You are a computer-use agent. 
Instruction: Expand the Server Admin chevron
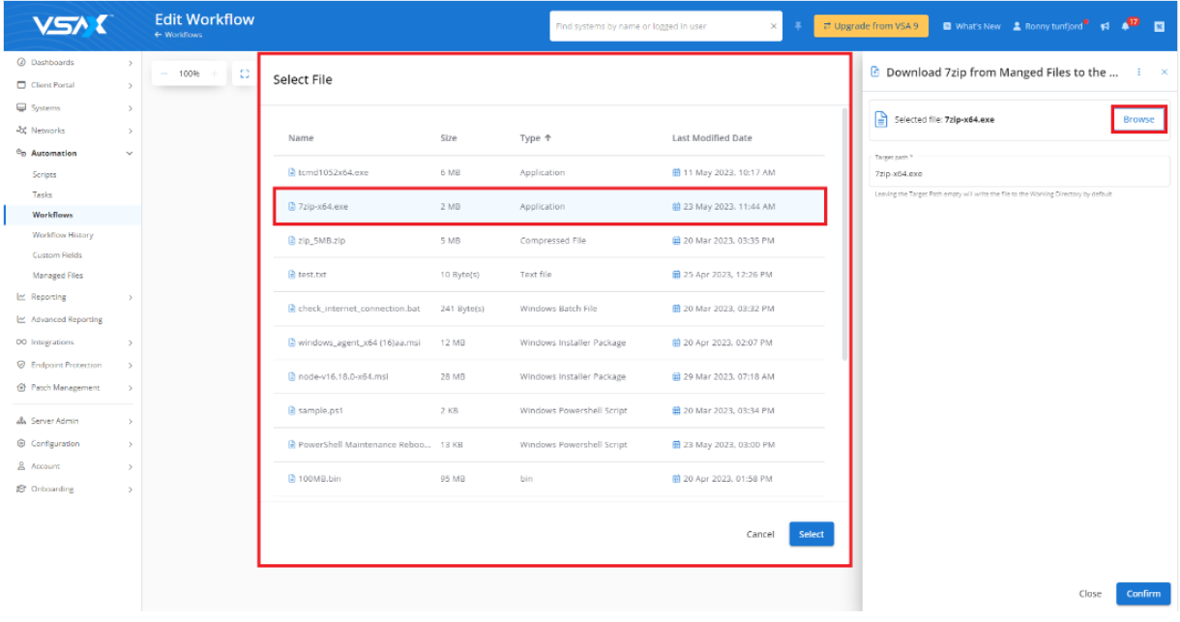tap(130, 422)
